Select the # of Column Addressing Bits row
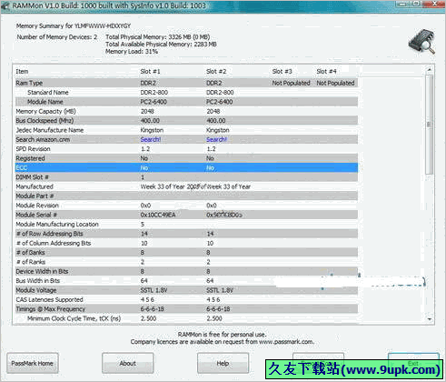This screenshot has height=382, width=446. (x=186, y=243)
